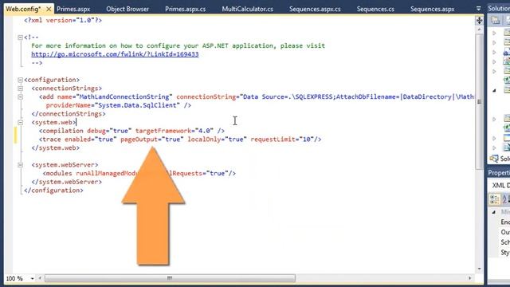Open the Object Browser tab
The width and height of the screenshot is (510, 287).
click(127, 9)
